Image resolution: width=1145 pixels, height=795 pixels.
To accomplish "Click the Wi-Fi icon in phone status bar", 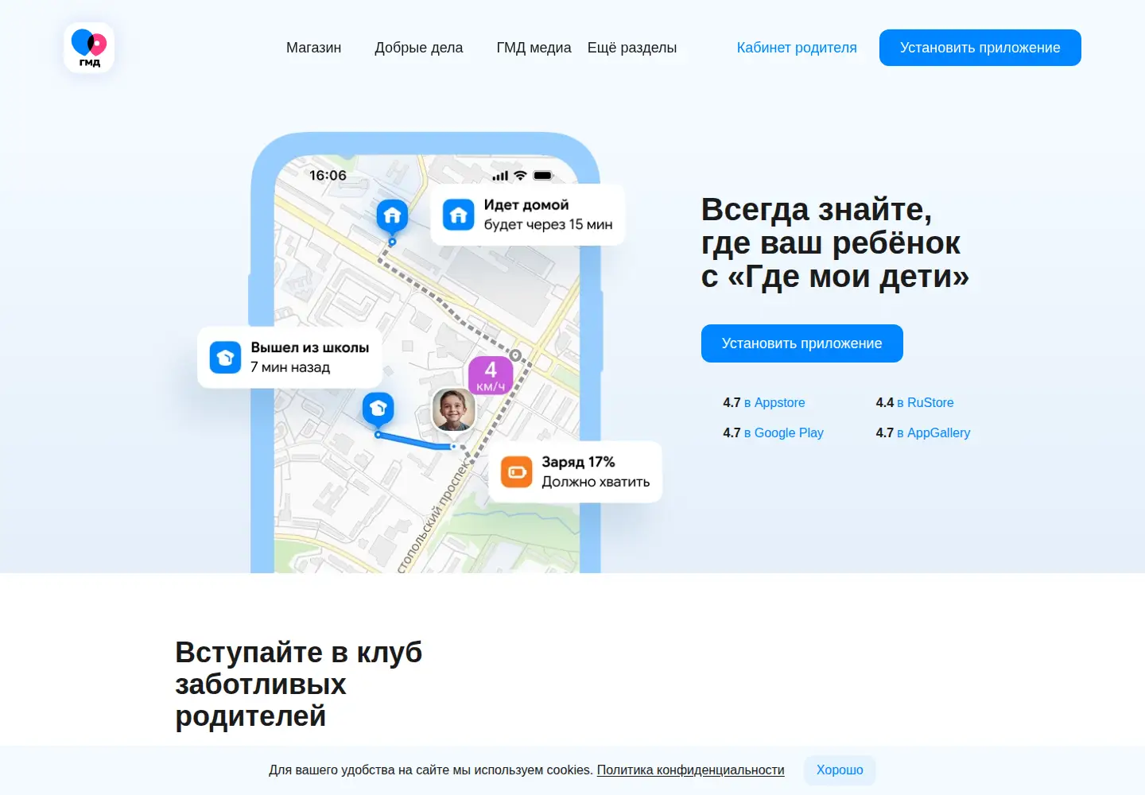I will pos(520,175).
